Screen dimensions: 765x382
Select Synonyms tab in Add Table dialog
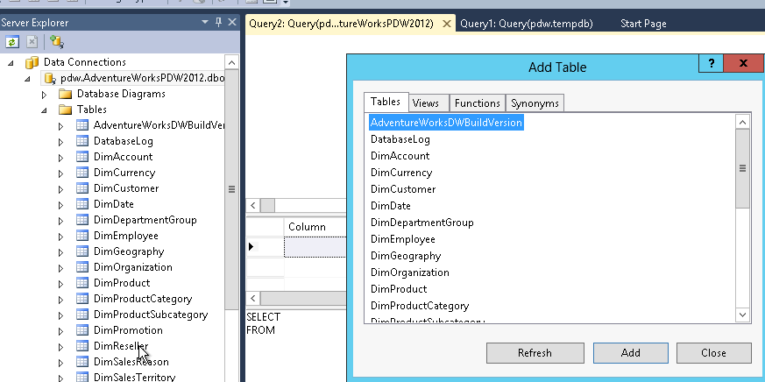535,103
